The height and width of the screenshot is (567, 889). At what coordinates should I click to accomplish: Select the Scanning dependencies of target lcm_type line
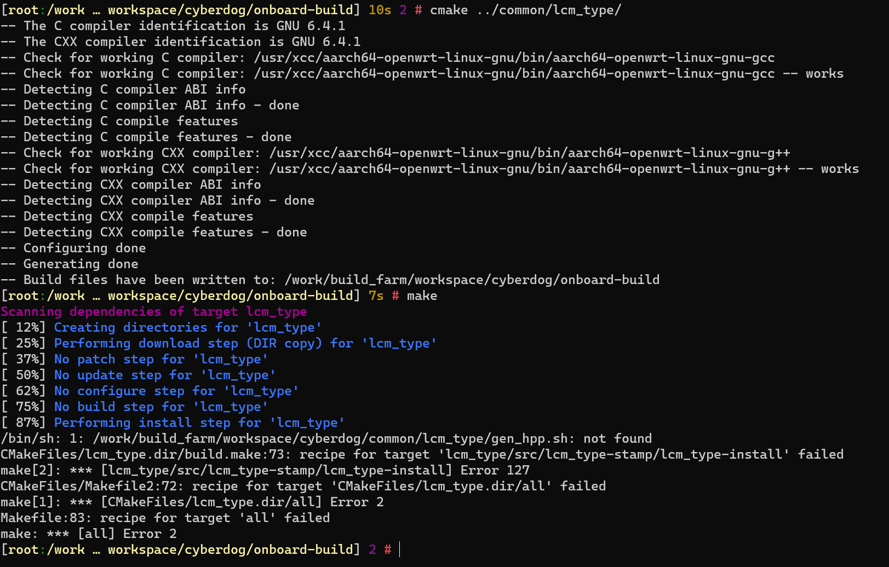click(x=153, y=311)
